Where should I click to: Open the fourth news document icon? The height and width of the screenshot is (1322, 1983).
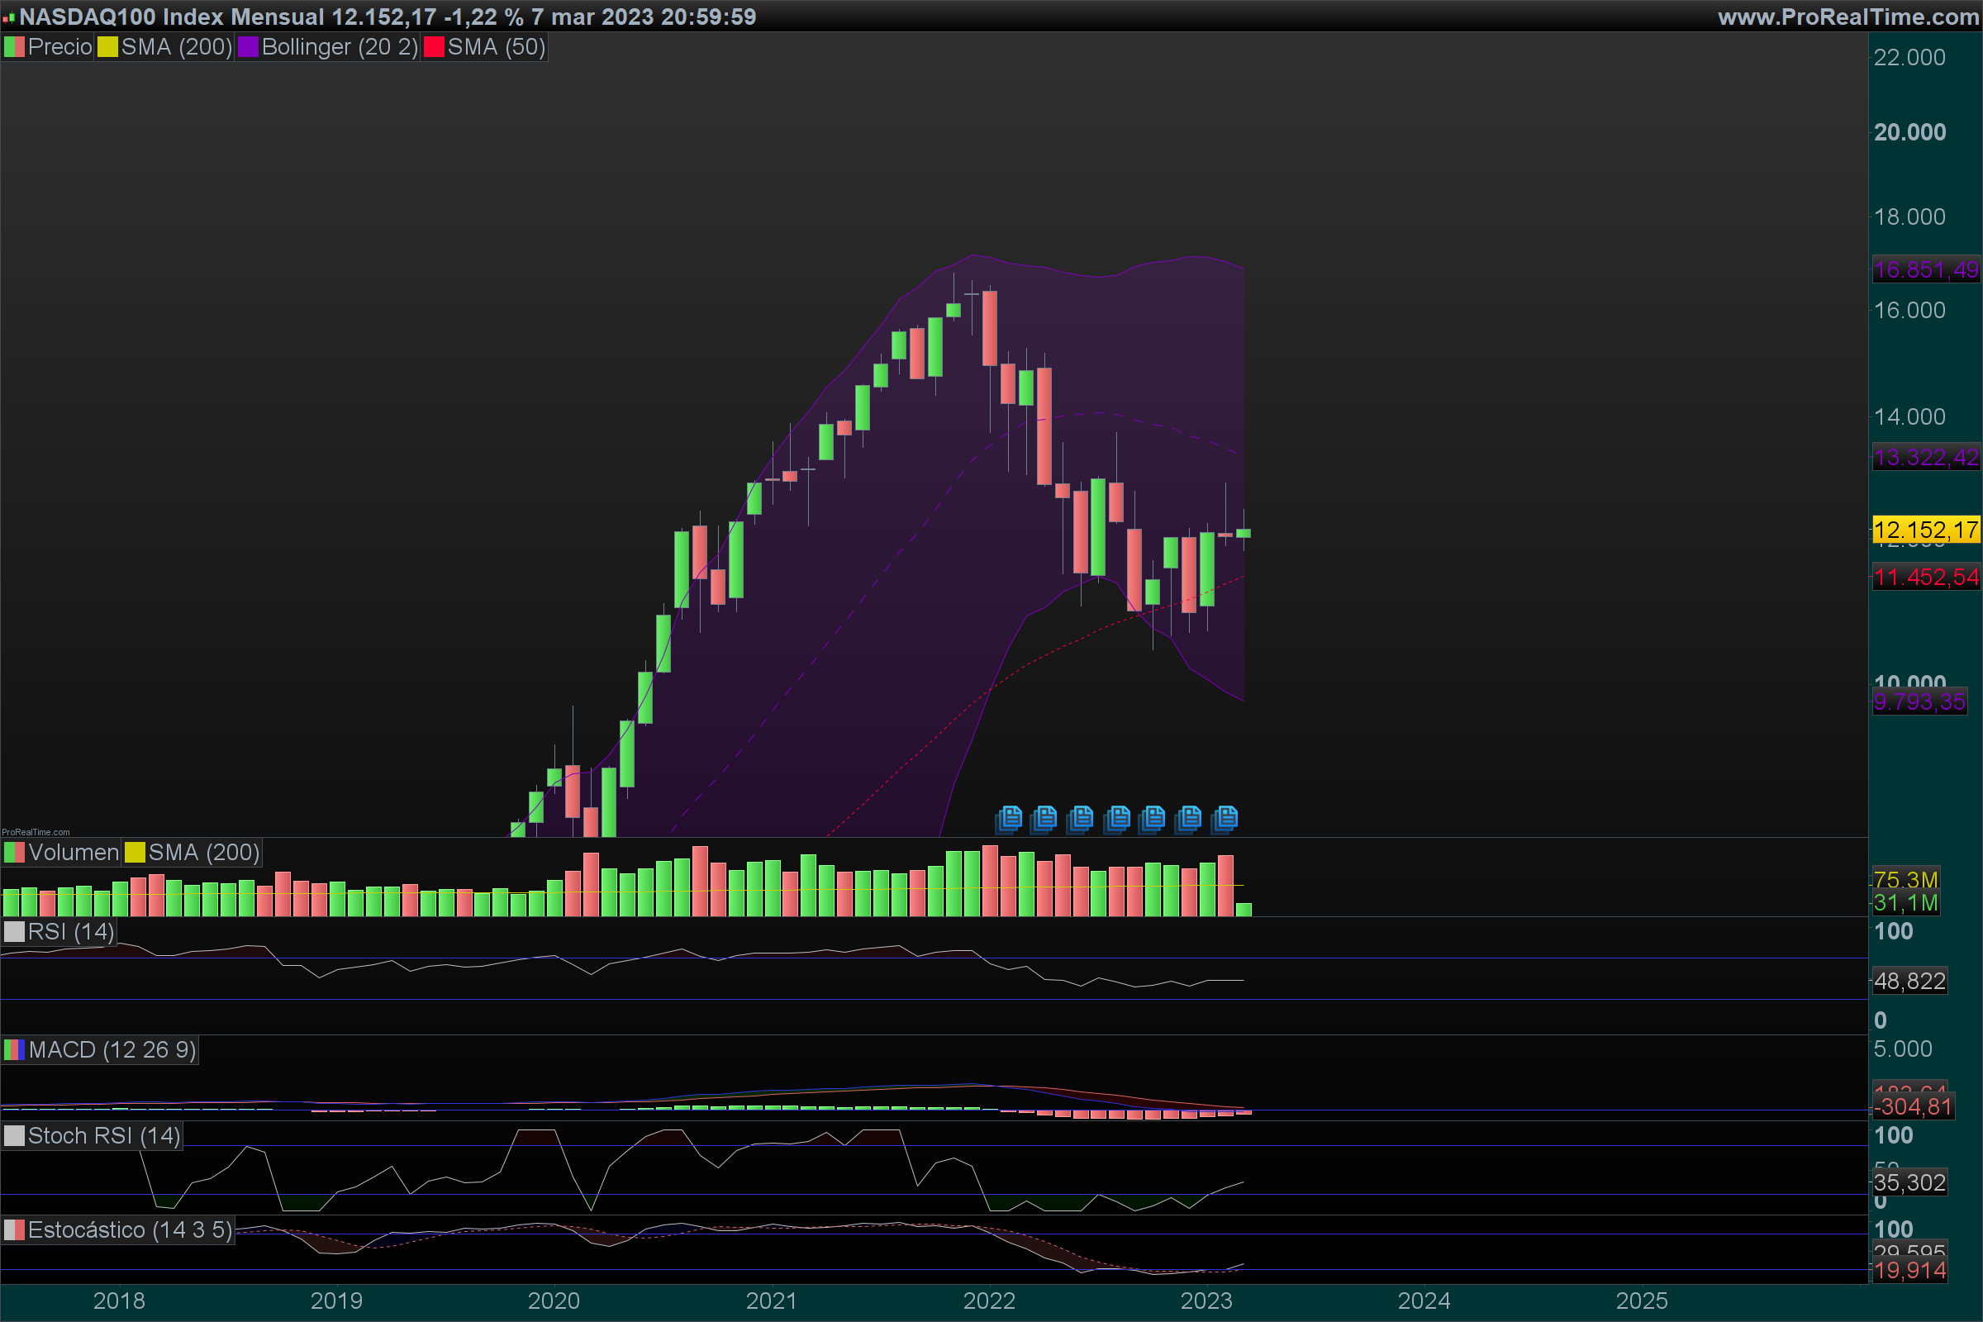(x=1118, y=818)
